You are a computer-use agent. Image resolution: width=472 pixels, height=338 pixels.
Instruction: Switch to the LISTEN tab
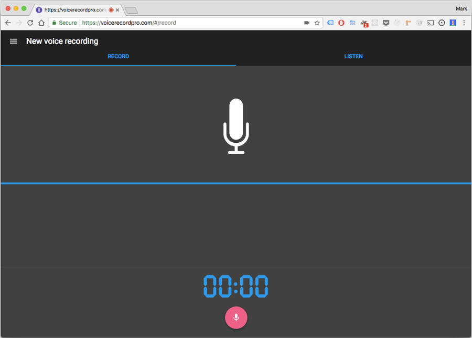pos(353,56)
